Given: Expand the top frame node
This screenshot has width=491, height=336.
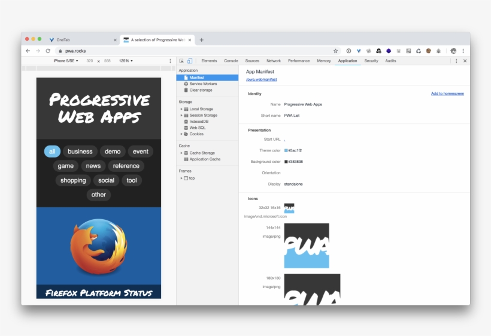Looking at the screenshot, I should point(181,178).
